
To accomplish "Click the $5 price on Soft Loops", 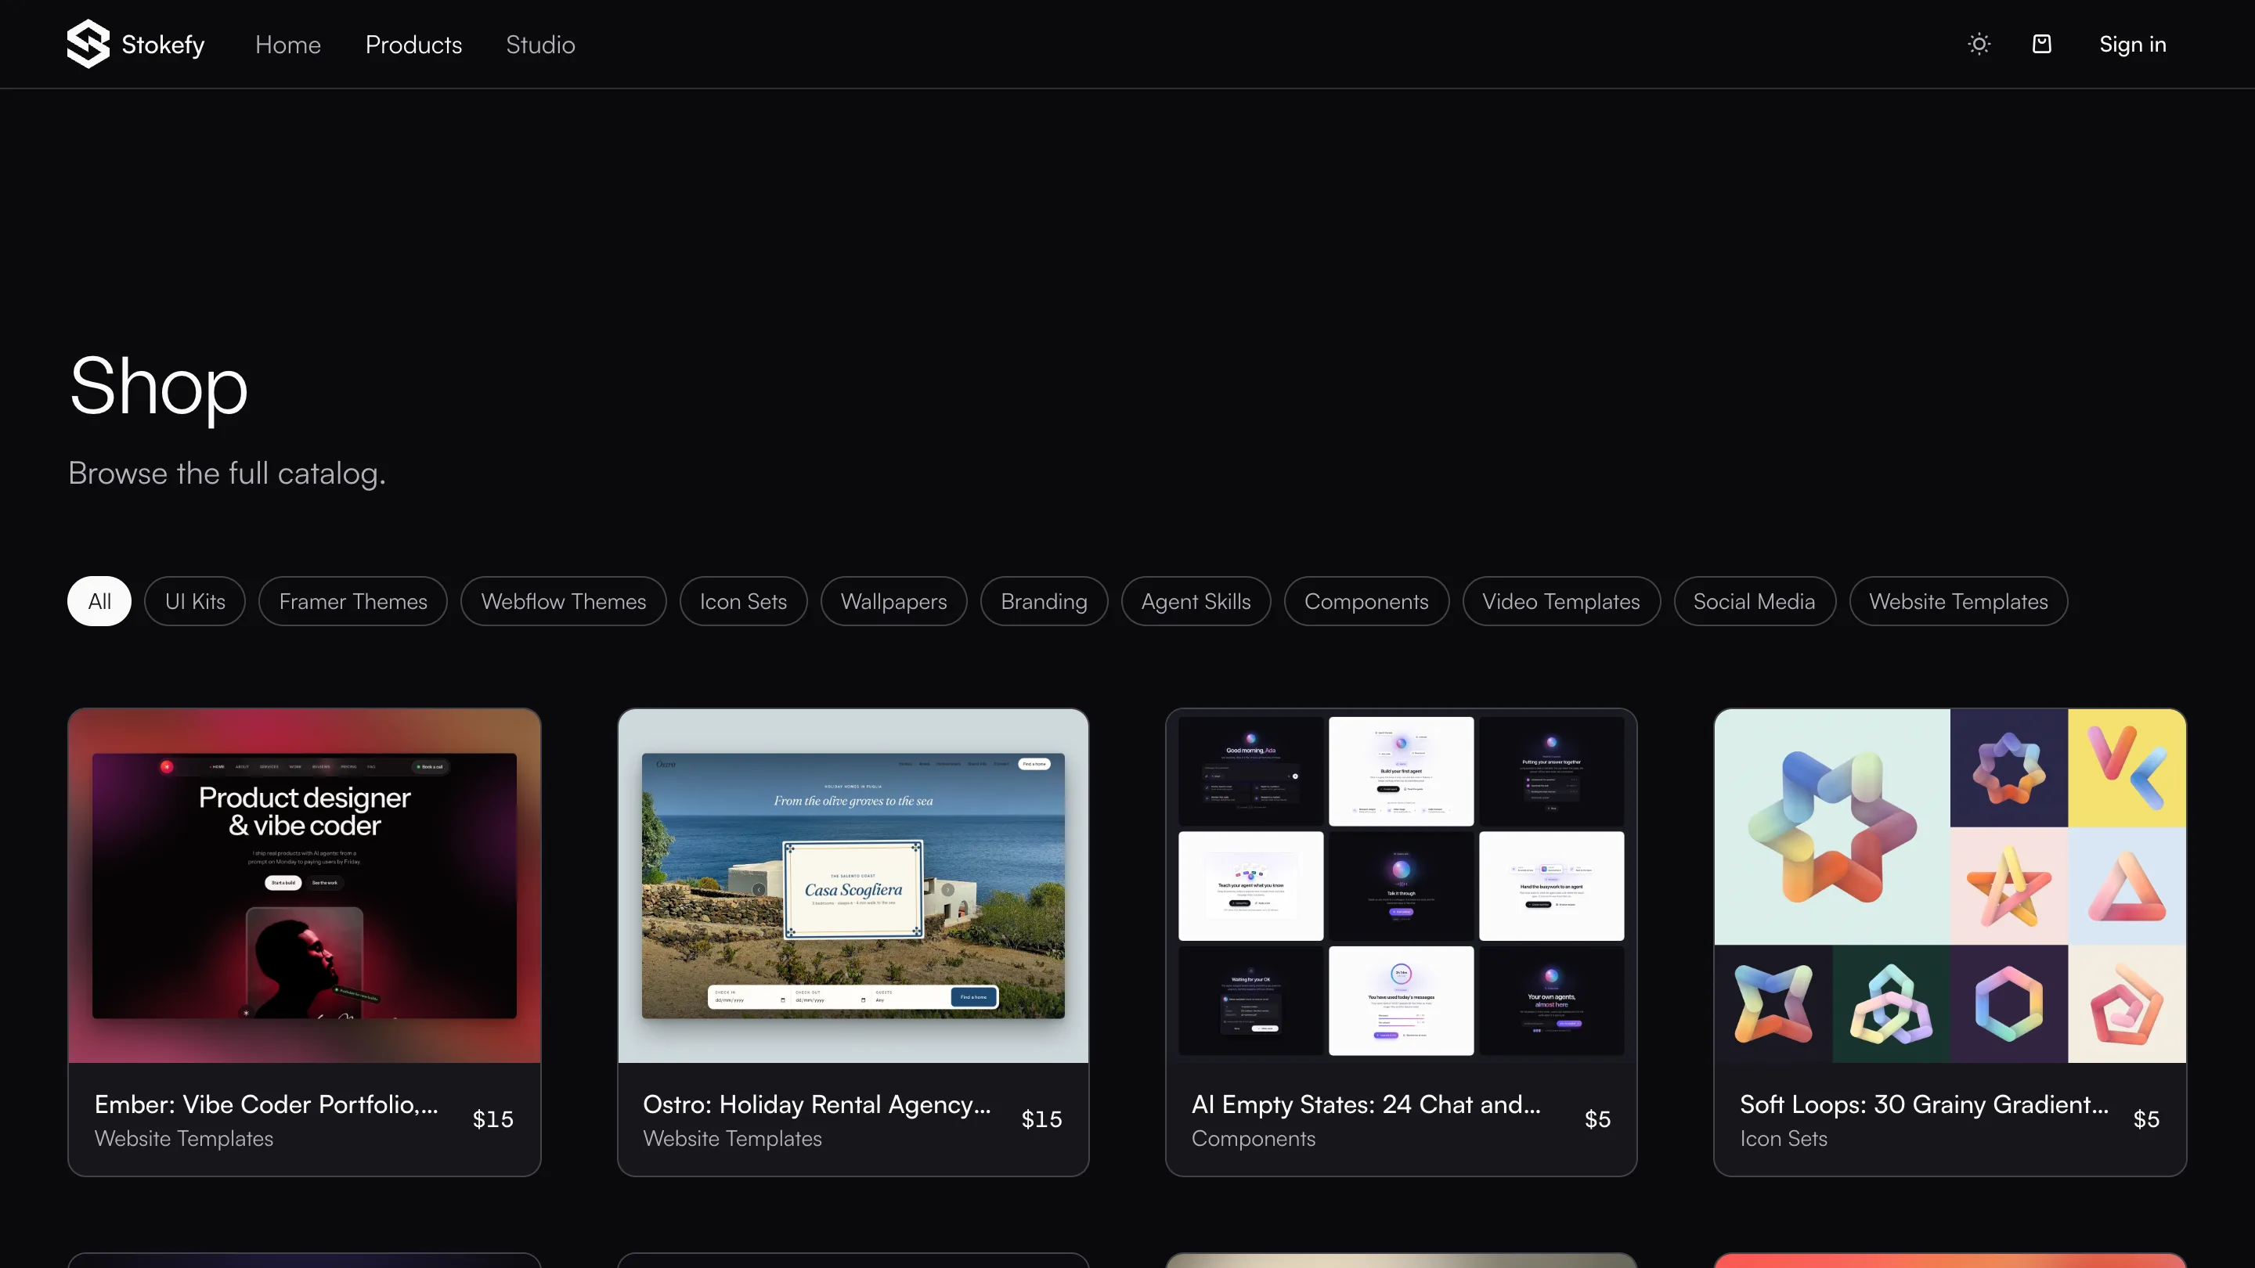I will click(x=2146, y=1119).
